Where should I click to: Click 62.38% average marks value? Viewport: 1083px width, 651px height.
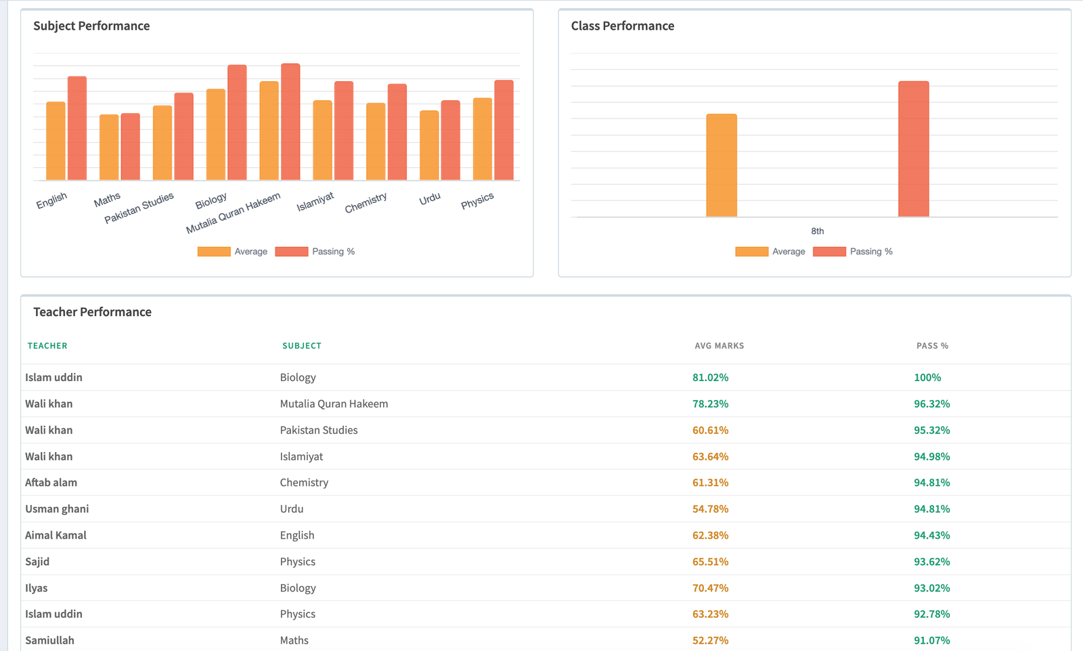(x=711, y=535)
